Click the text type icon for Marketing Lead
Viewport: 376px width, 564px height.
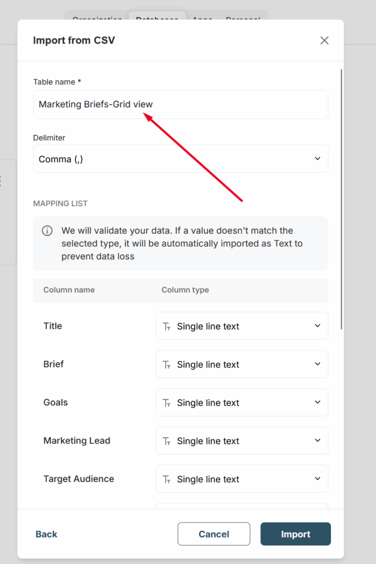coord(167,441)
